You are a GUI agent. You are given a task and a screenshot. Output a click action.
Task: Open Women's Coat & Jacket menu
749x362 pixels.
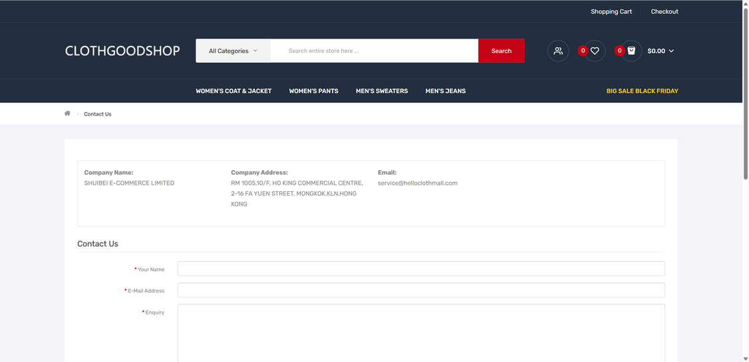(x=233, y=91)
